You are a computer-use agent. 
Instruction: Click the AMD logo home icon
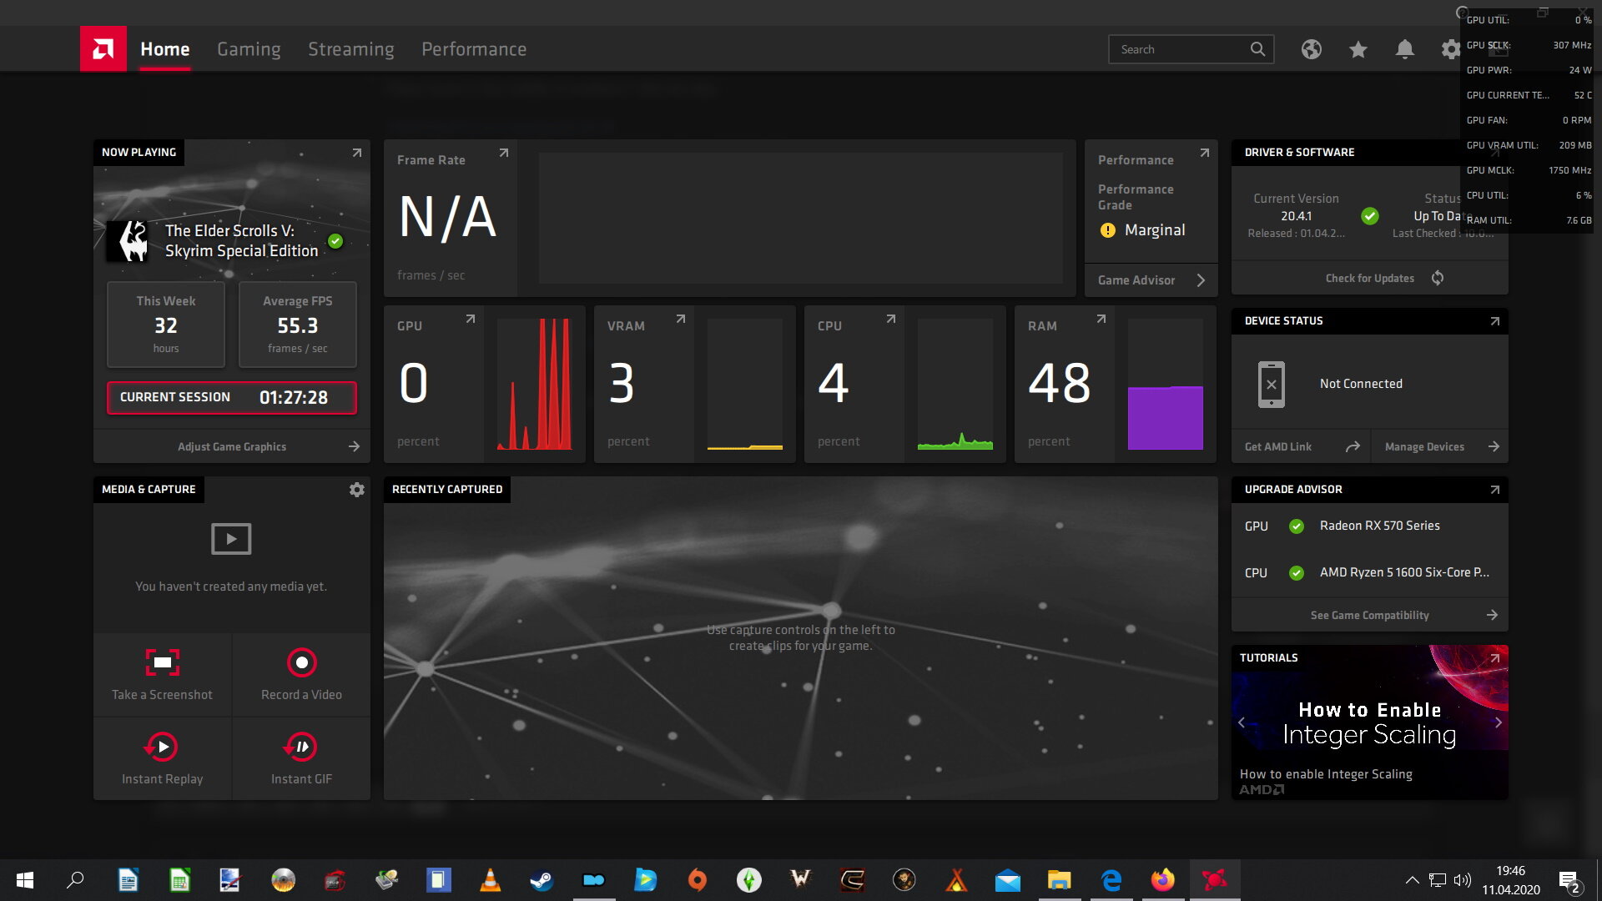pyautogui.click(x=103, y=49)
